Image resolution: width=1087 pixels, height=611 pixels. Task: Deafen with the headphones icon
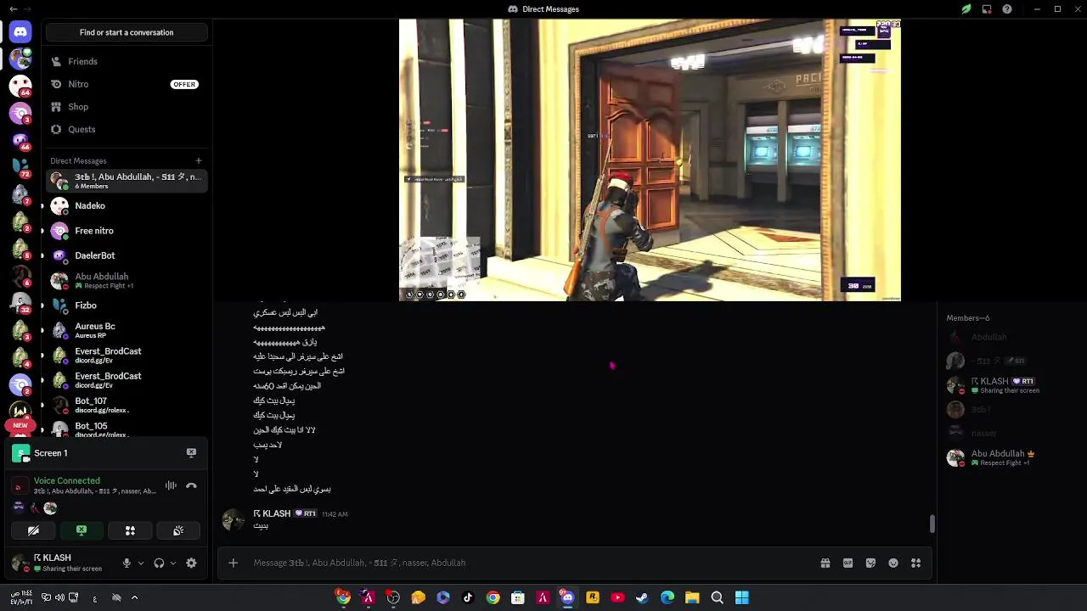(159, 563)
